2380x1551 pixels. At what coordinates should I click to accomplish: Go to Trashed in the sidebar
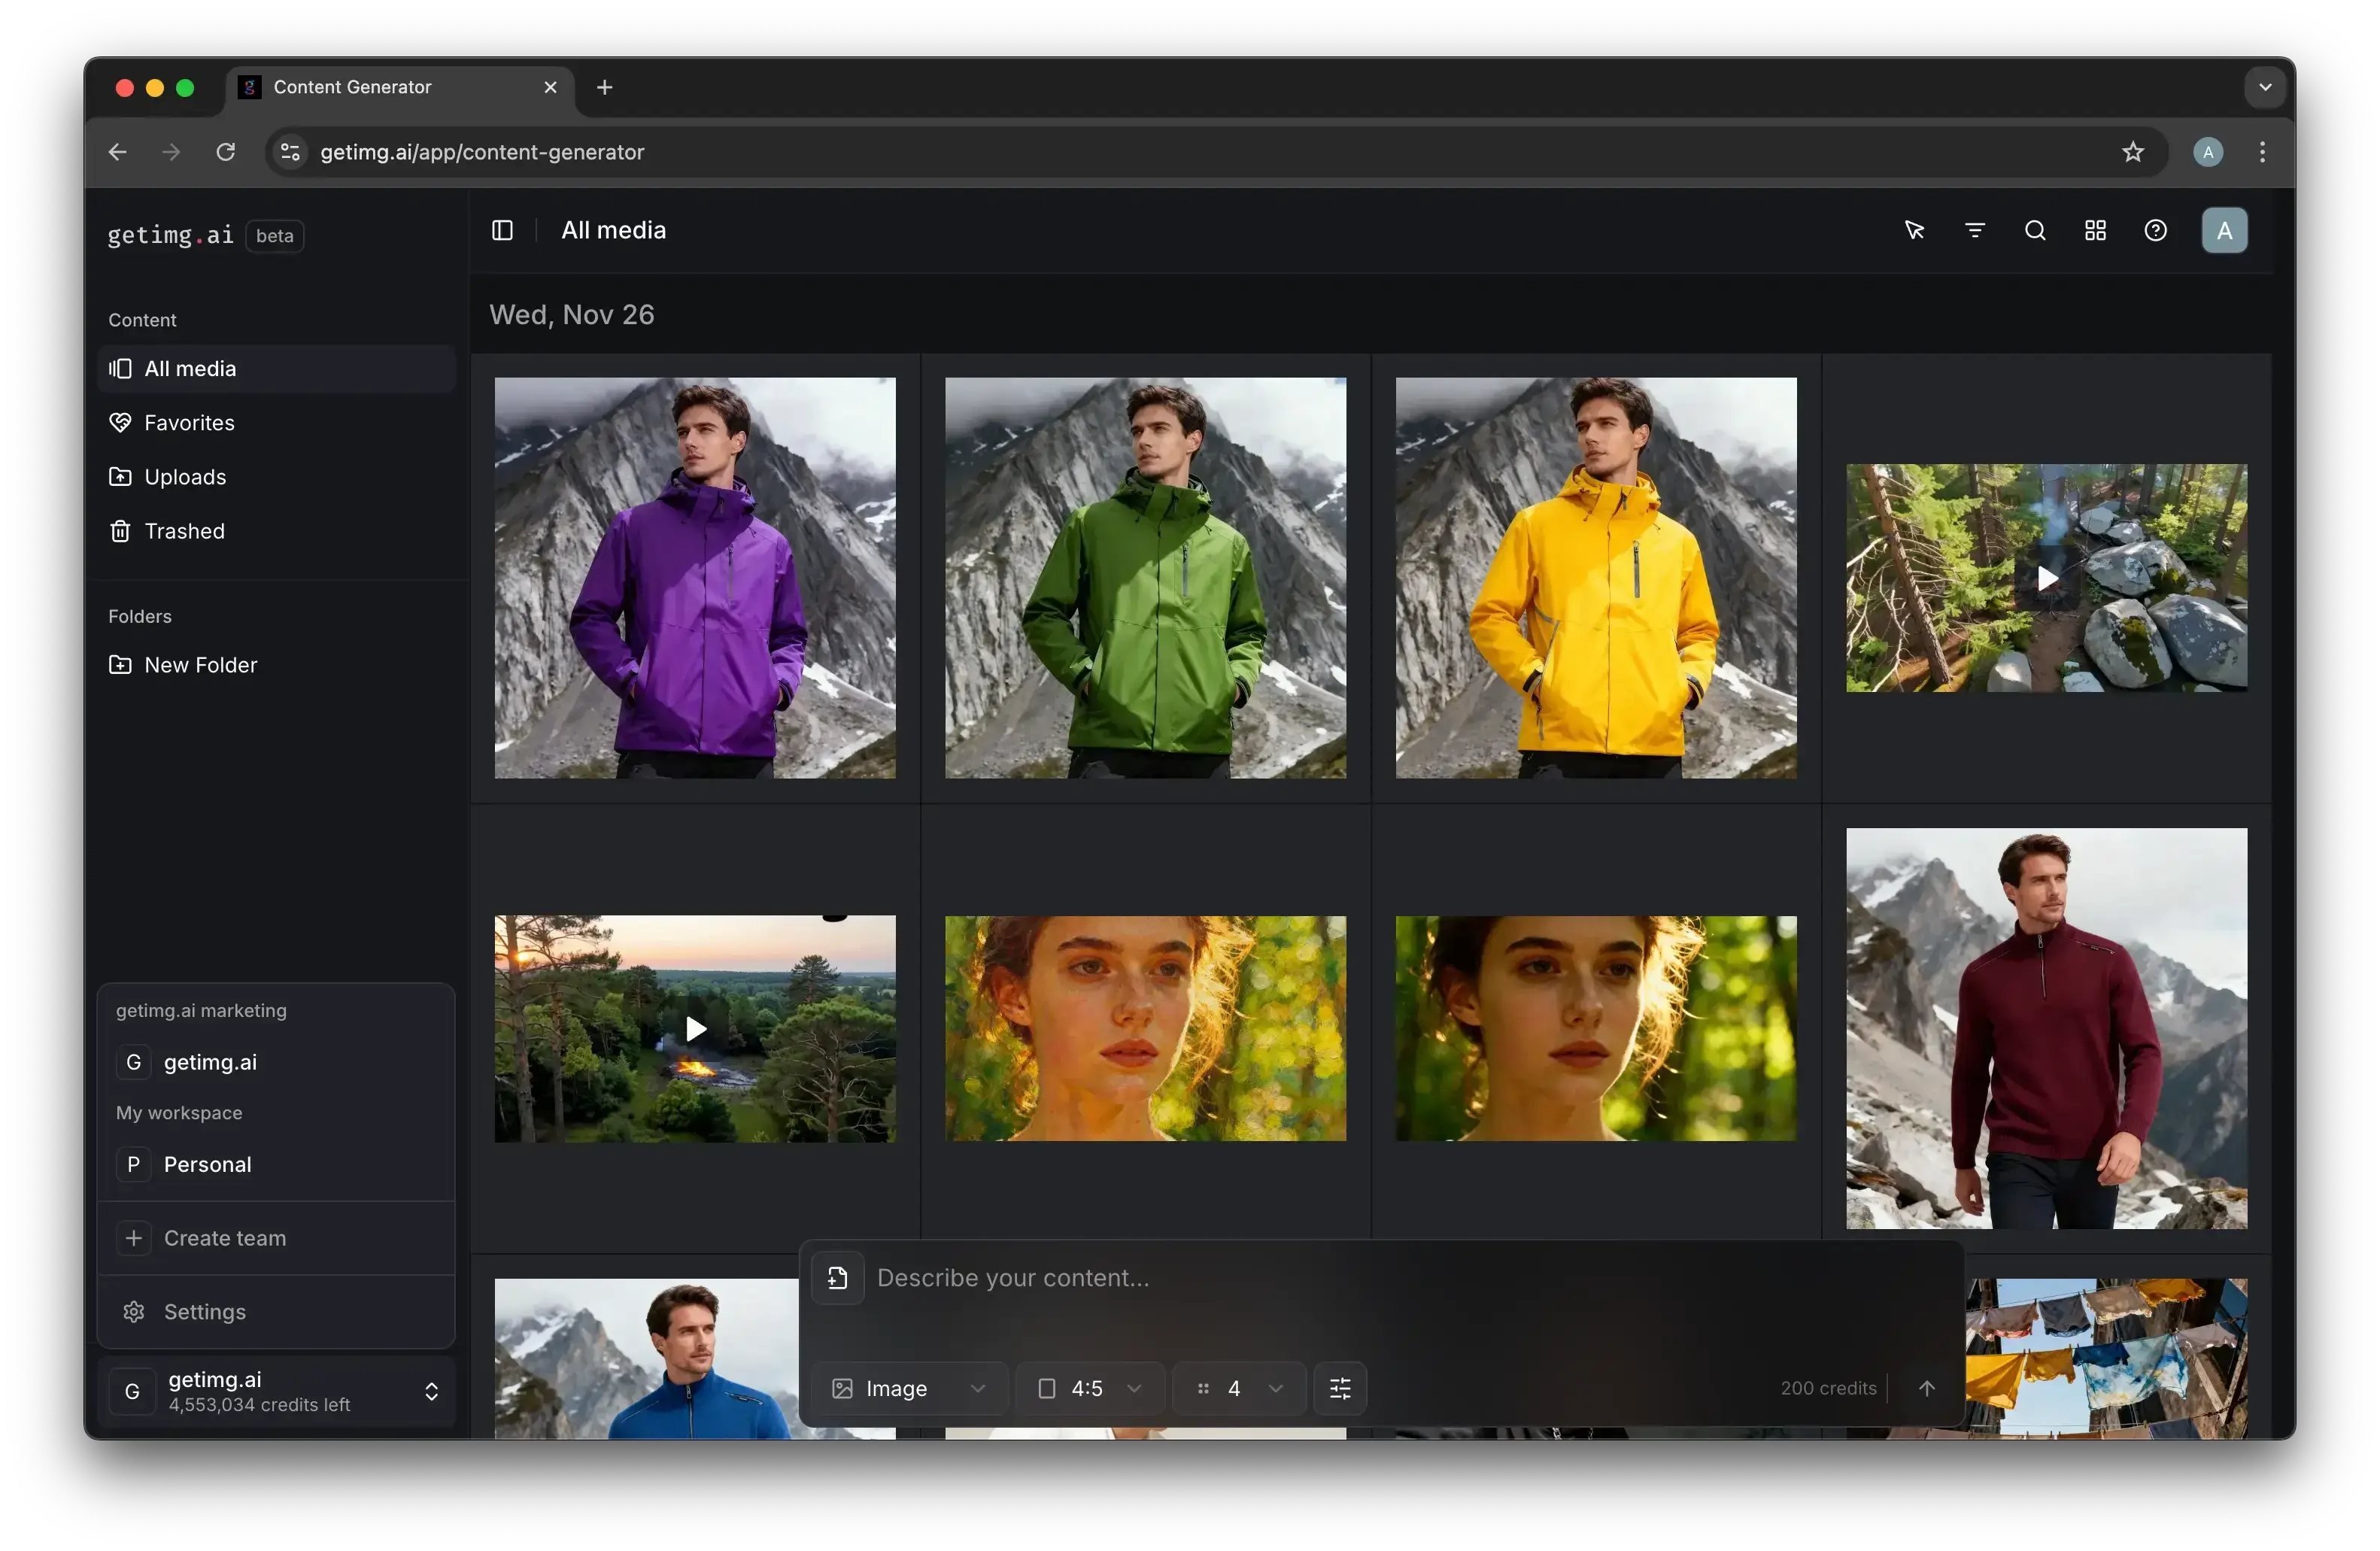click(184, 531)
